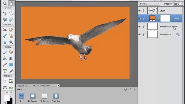Screen dimensions: 185x104
Task: Show the hidden Background layer
Action: [x=140, y=34]
